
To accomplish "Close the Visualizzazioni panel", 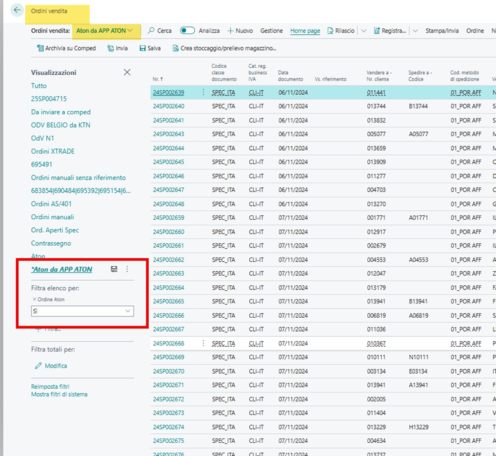I will 127,72.
